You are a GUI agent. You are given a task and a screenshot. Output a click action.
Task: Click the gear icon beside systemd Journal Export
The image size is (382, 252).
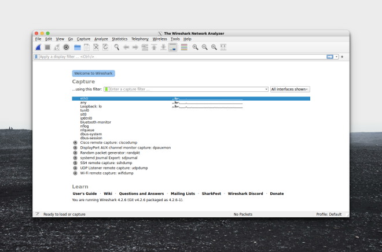[x=75, y=158]
